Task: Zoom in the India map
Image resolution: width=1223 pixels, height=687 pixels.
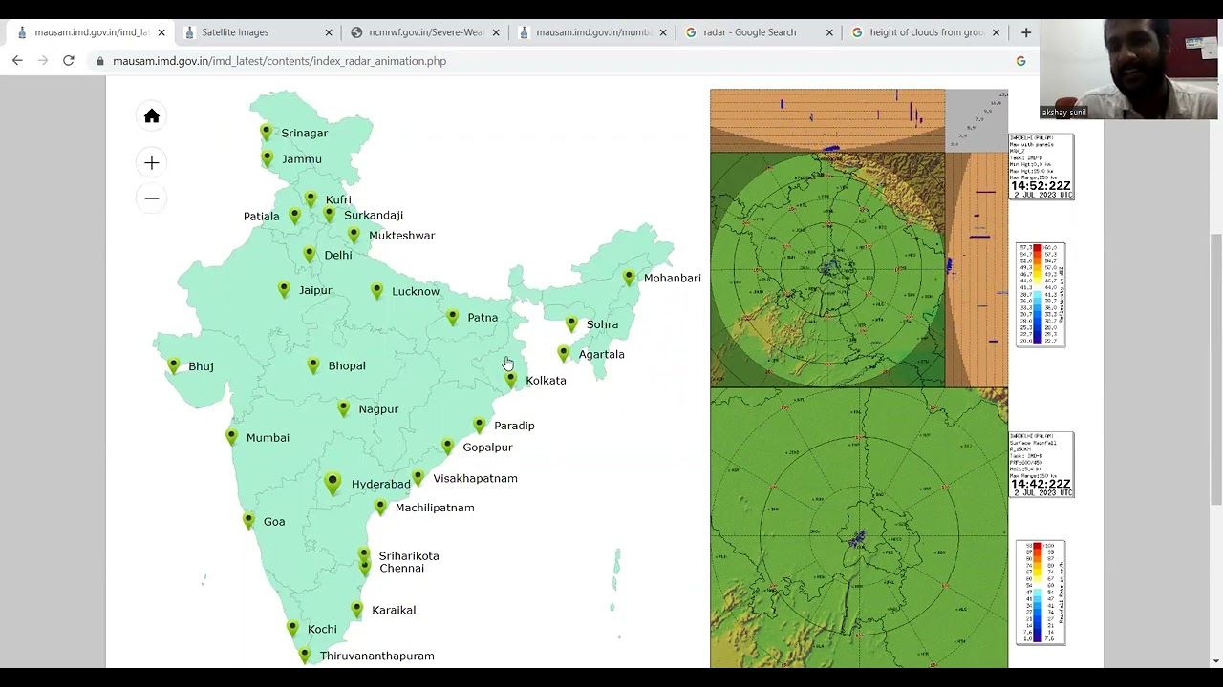Action: pyautogui.click(x=151, y=163)
